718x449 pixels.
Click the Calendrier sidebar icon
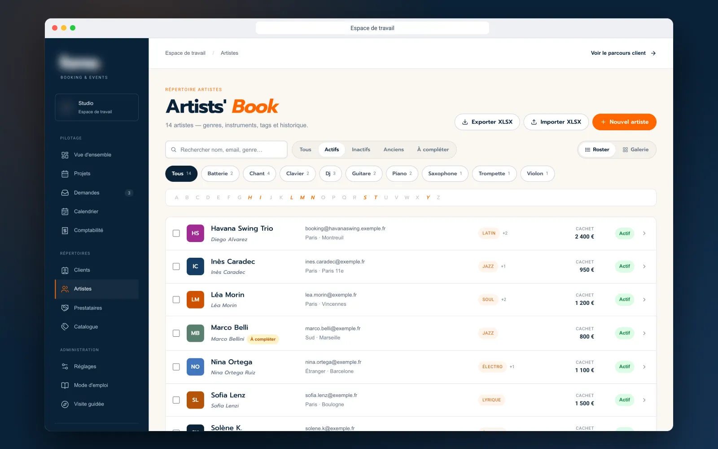(65, 211)
